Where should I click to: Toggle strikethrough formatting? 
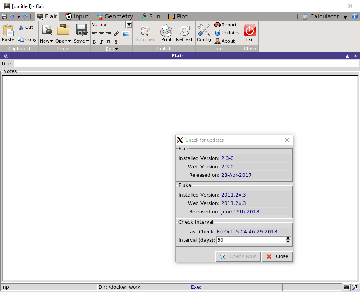tap(116, 42)
